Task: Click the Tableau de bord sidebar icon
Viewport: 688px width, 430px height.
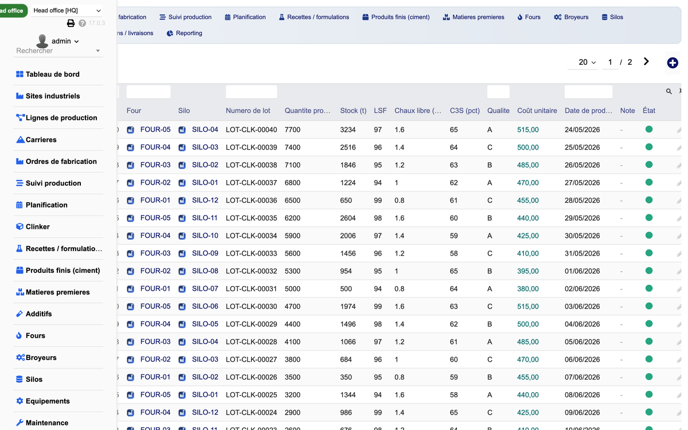Action: click(x=20, y=74)
